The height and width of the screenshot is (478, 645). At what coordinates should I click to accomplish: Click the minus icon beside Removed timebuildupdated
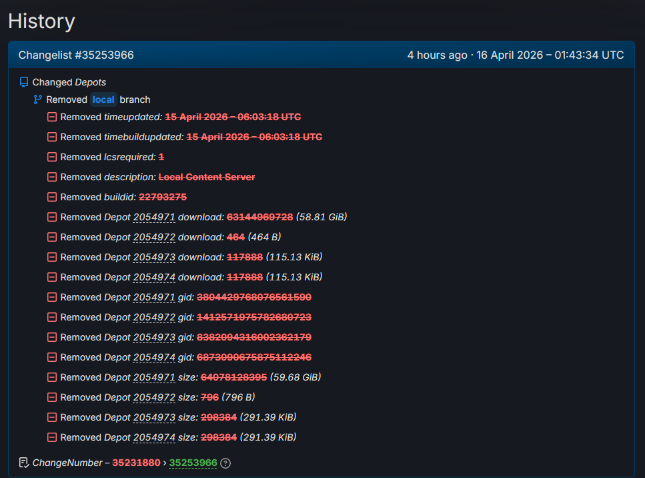point(52,137)
